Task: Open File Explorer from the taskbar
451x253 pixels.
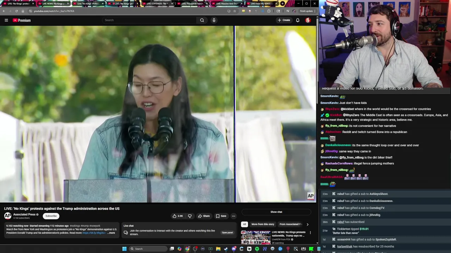Action: tap(218, 249)
